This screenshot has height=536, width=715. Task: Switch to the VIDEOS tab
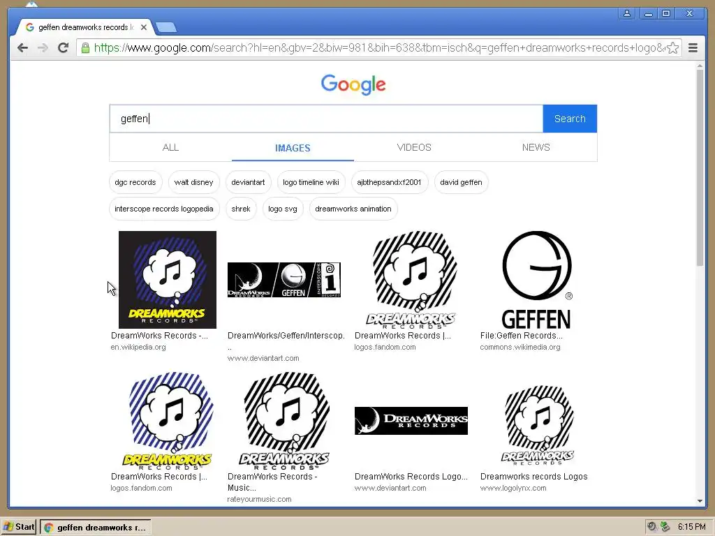[414, 147]
